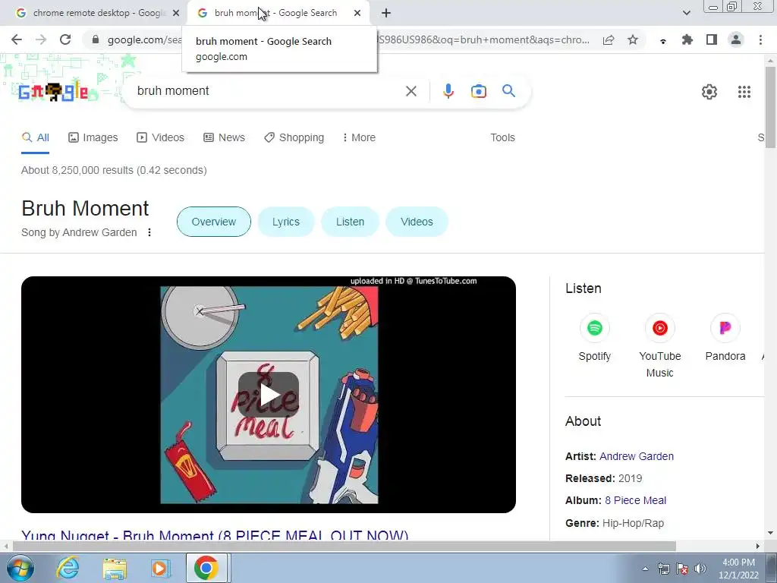Select the Lyrics chip
Screen dimensions: 777x583
[x=286, y=222]
